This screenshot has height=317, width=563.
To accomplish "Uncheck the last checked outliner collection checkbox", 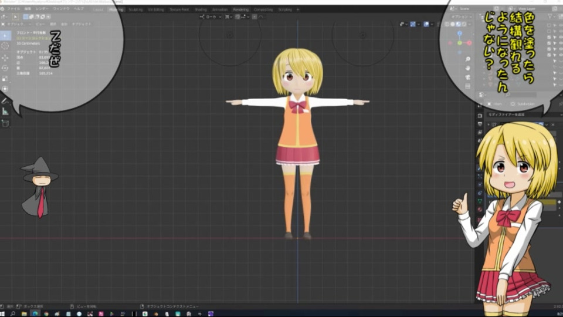I will [550, 55].
